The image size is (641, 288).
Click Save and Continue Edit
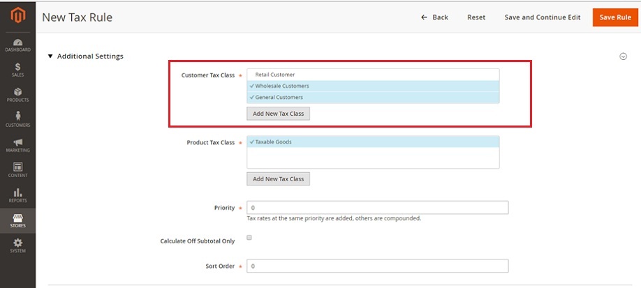tap(543, 17)
